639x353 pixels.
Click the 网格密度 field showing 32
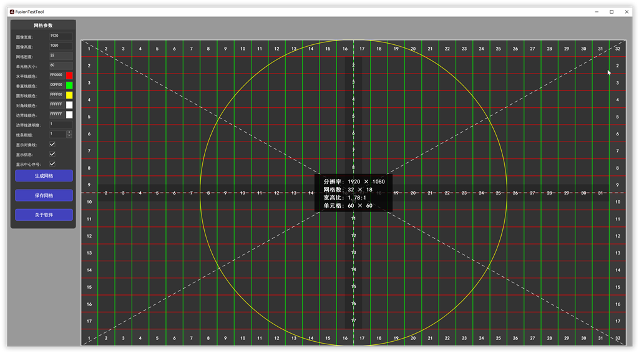click(x=61, y=56)
